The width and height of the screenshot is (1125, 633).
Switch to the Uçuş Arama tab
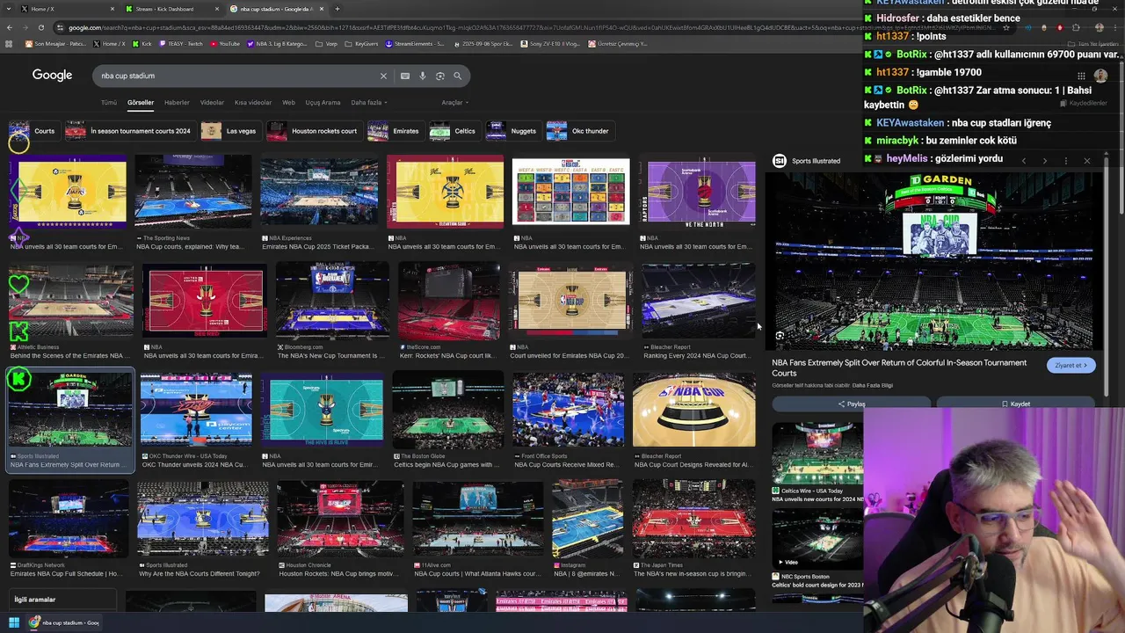(323, 102)
